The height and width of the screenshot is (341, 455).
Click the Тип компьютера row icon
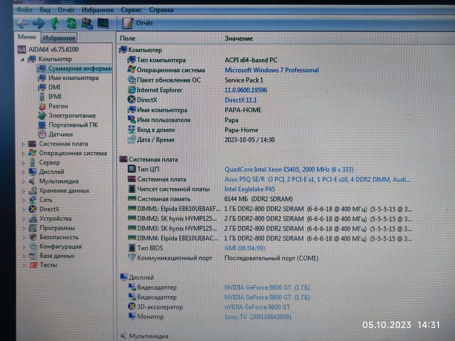click(132, 60)
